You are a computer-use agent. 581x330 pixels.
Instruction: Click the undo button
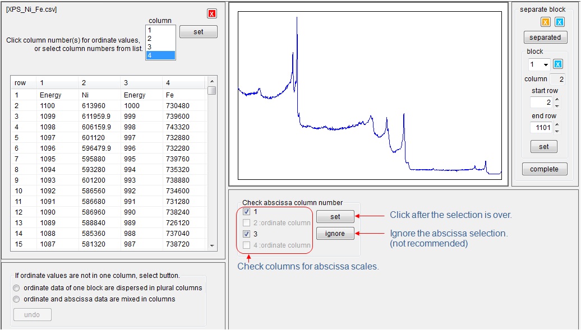[x=32, y=314]
